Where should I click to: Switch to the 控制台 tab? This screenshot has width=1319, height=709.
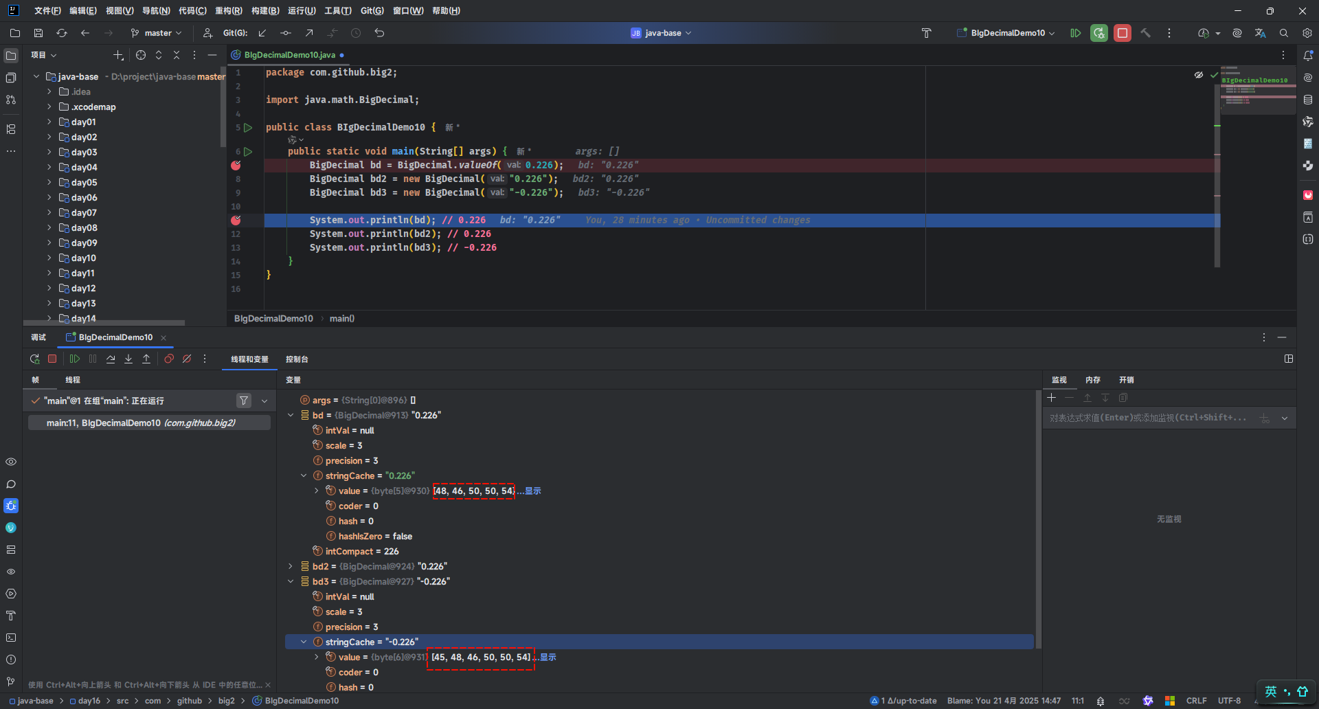[x=297, y=359]
